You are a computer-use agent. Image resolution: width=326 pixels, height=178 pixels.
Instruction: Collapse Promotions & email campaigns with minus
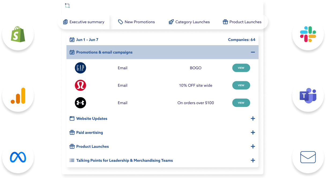coord(253,52)
